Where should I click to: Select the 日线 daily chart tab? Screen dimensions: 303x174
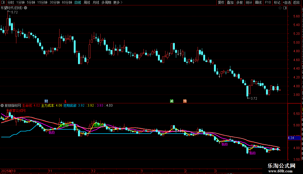coord(78,2)
